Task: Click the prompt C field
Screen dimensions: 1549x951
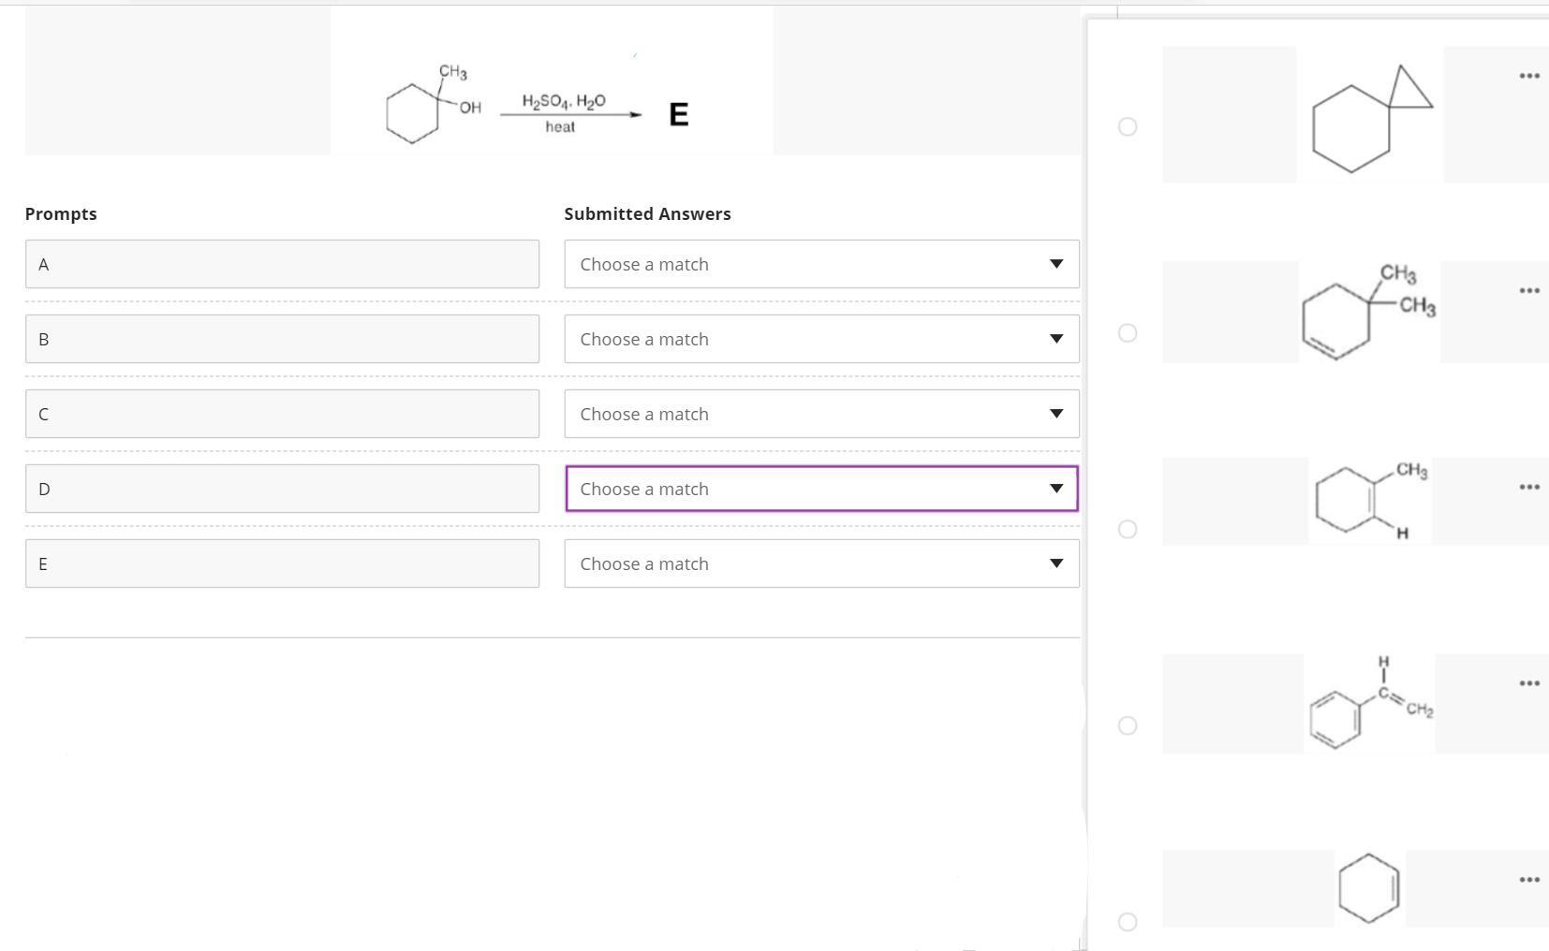Action: [x=282, y=414]
